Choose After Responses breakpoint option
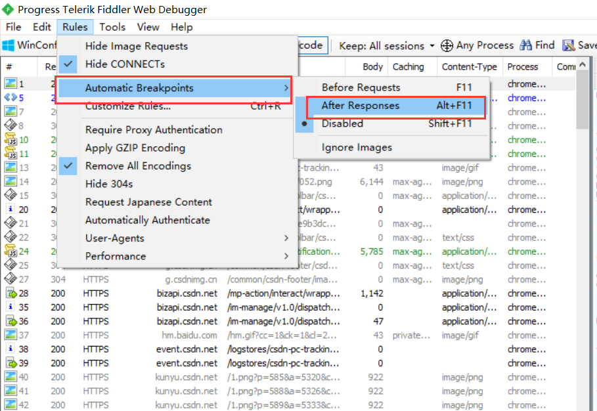The width and height of the screenshot is (597, 411). point(391,106)
